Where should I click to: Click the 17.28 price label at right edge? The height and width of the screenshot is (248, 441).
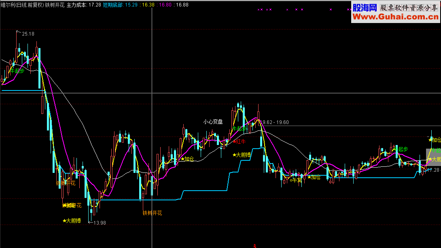click(434, 170)
